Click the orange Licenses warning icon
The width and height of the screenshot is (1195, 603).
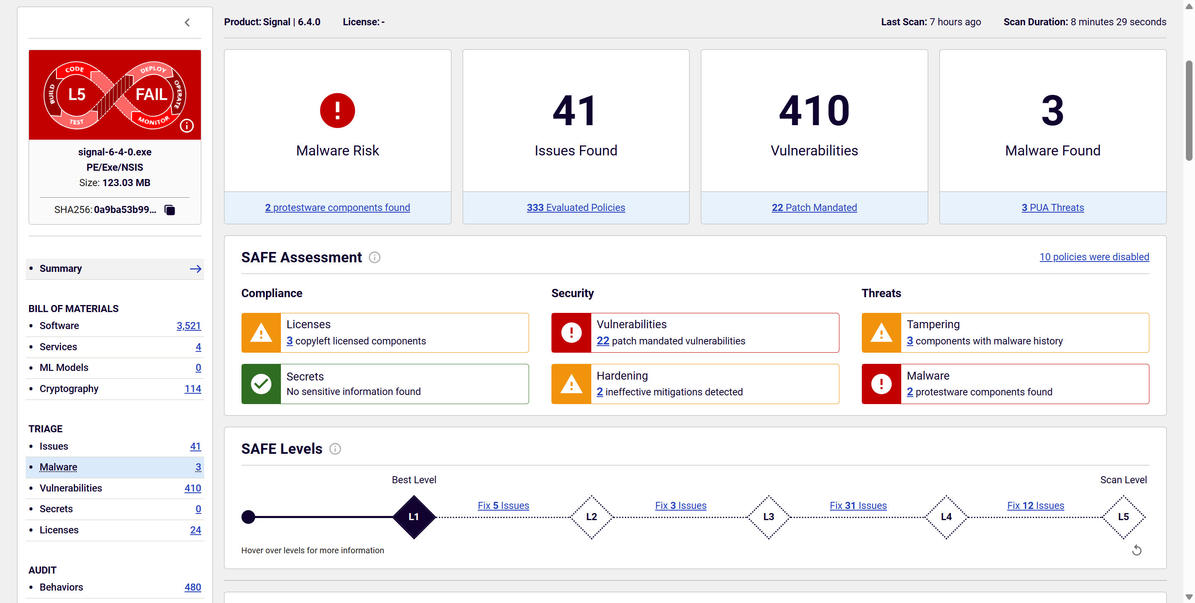[x=261, y=333]
